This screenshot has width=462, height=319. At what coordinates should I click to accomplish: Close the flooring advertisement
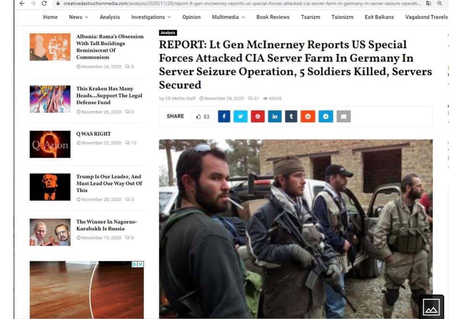(x=141, y=264)
